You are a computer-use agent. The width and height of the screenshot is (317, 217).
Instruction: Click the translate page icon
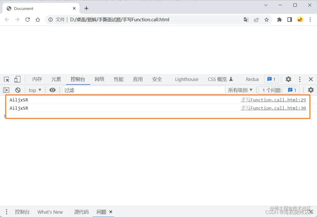click(246, 20)
